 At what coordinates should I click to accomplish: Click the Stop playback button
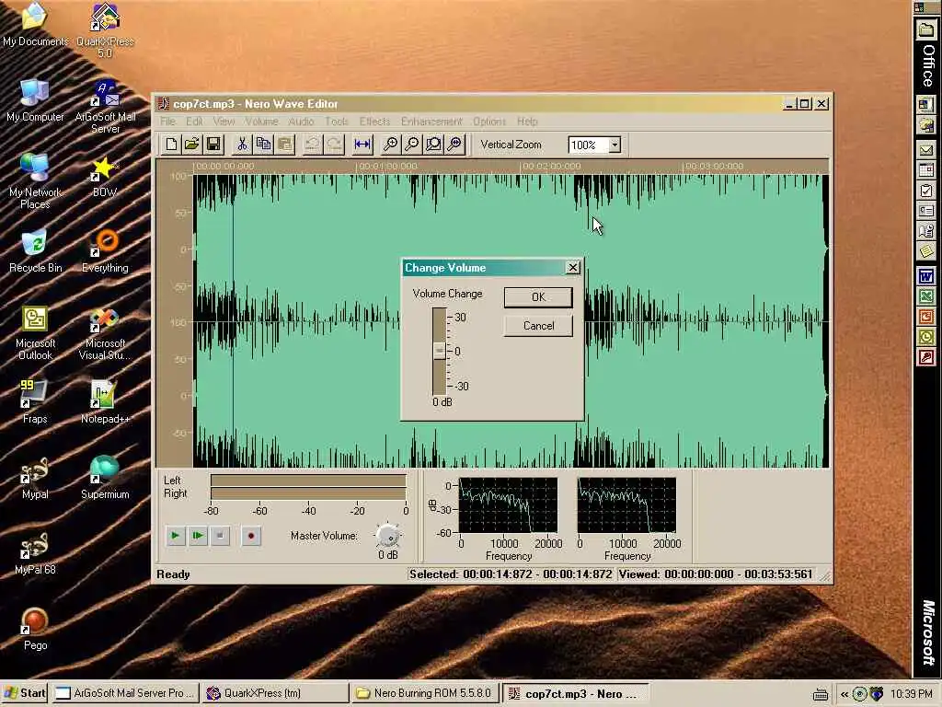click(x=220, y=535)
